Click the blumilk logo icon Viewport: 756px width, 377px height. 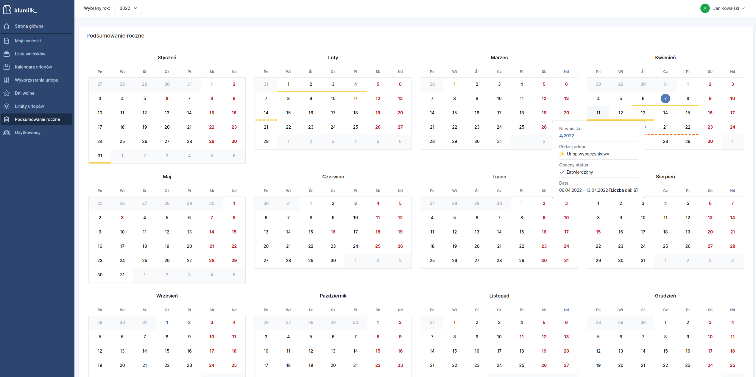(7, 10)
